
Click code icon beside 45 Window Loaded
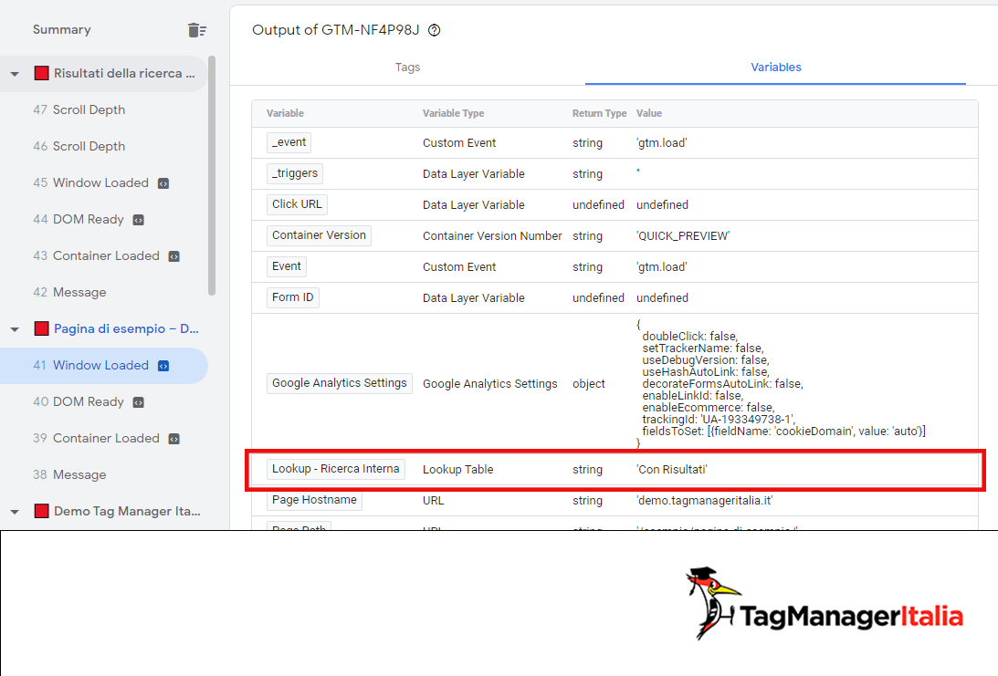163,183
